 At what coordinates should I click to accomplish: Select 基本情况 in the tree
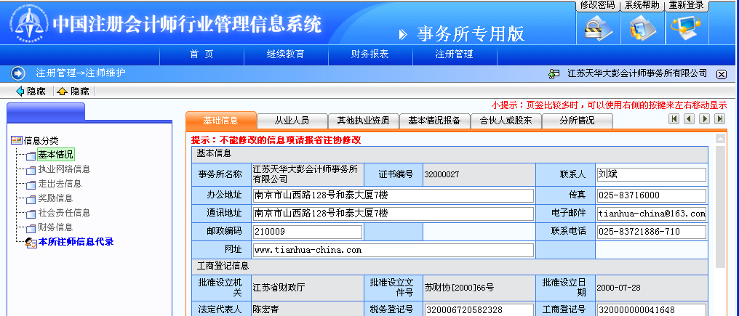pyautogui.click(x=55, y=155)
